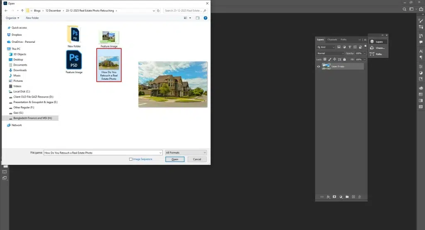The height and width of the screenshot is (230, 425).
Task: Open the fx layer style menu
Action: [328, 197]
